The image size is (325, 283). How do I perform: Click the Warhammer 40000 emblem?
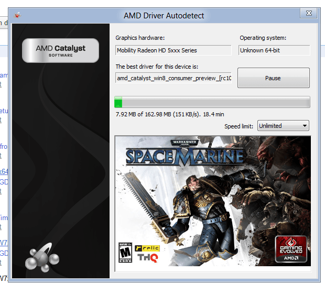pyautogui.click(x=185, y=143)
